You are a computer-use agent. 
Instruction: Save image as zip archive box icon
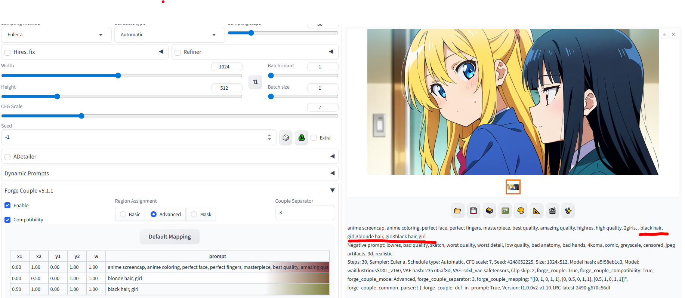click(x=489, y=211)
